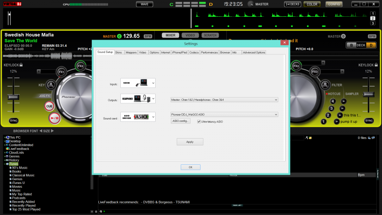
Task: Trigger hot cue 1 on right deck
Action: [324, 121]
